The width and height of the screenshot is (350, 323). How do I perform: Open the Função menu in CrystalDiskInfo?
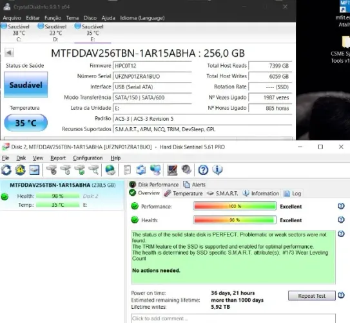click(53, 18)
